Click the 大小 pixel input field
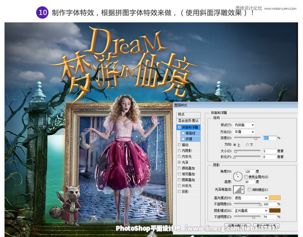This screenshot has width=303, height=237. (x=270, y=151)
